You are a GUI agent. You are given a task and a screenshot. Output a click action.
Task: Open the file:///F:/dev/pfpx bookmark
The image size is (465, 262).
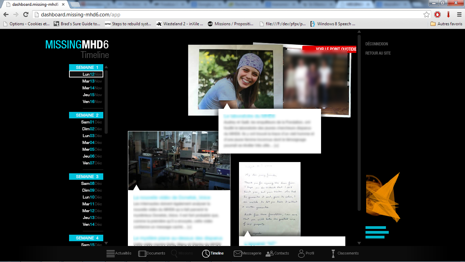pyautogui.click(x=282, y=24)
